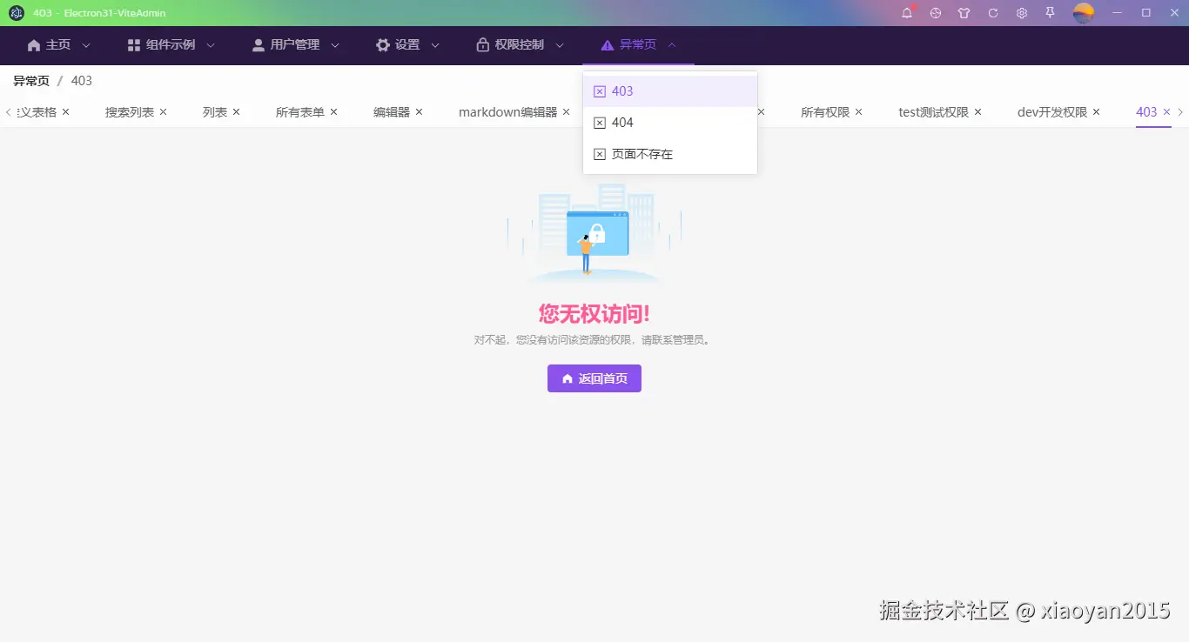Select 页面不存在 in the dropdown
Image resolution: width=1189 pixels, height=642 pixels.
tap(670, 154)
